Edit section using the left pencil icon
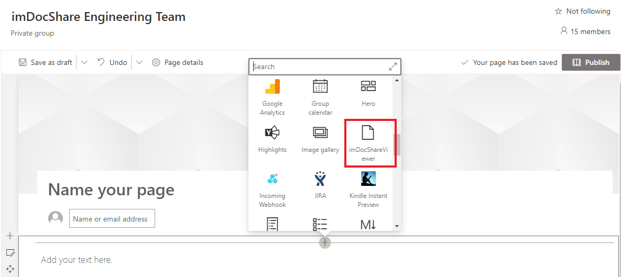The height and width of the screenshot is (277, 621). click(10, 252)
